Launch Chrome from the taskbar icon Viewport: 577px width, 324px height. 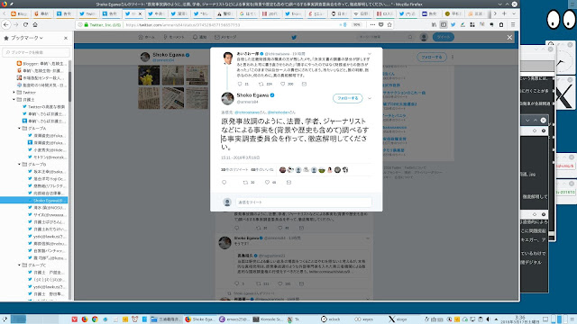click(95, 319)
